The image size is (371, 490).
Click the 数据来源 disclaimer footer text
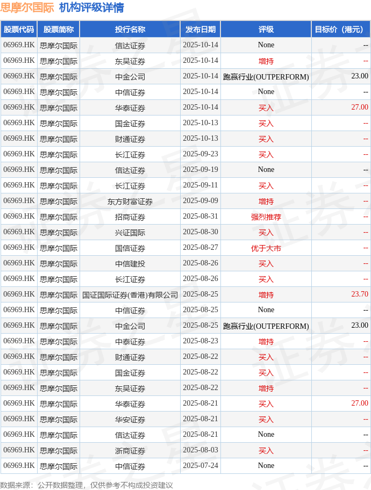(x=87, y=485)
